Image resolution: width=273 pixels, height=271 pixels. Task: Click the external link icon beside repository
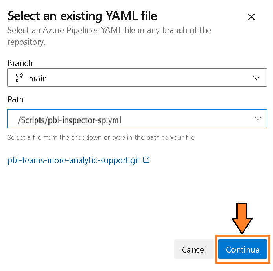(x=146, y=160)
